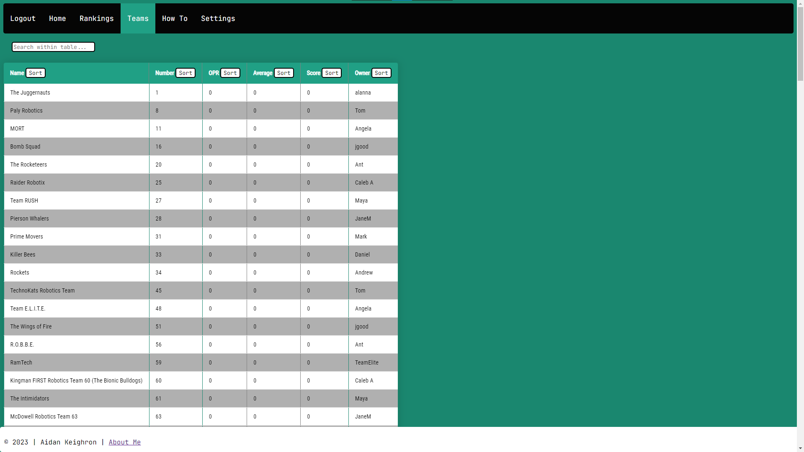
Task: Click team number 20 cell
Action: pyautogui.click(x=175, y=164)
